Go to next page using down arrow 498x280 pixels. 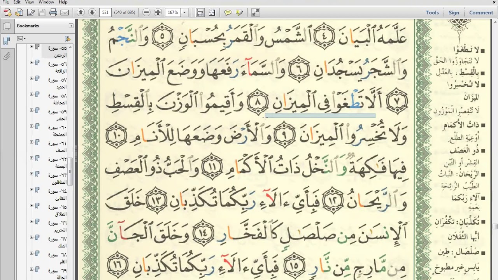(x=92, y=12)
